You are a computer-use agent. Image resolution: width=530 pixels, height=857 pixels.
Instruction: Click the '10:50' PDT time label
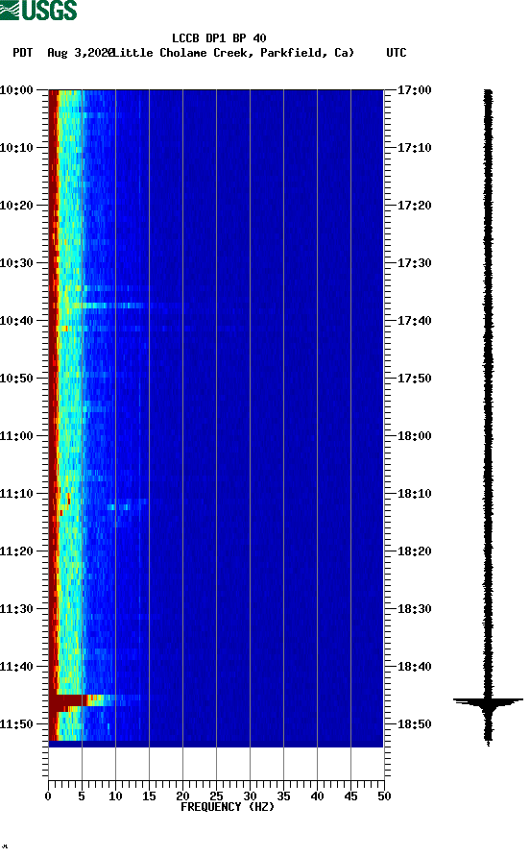click(x=17, y=379)
